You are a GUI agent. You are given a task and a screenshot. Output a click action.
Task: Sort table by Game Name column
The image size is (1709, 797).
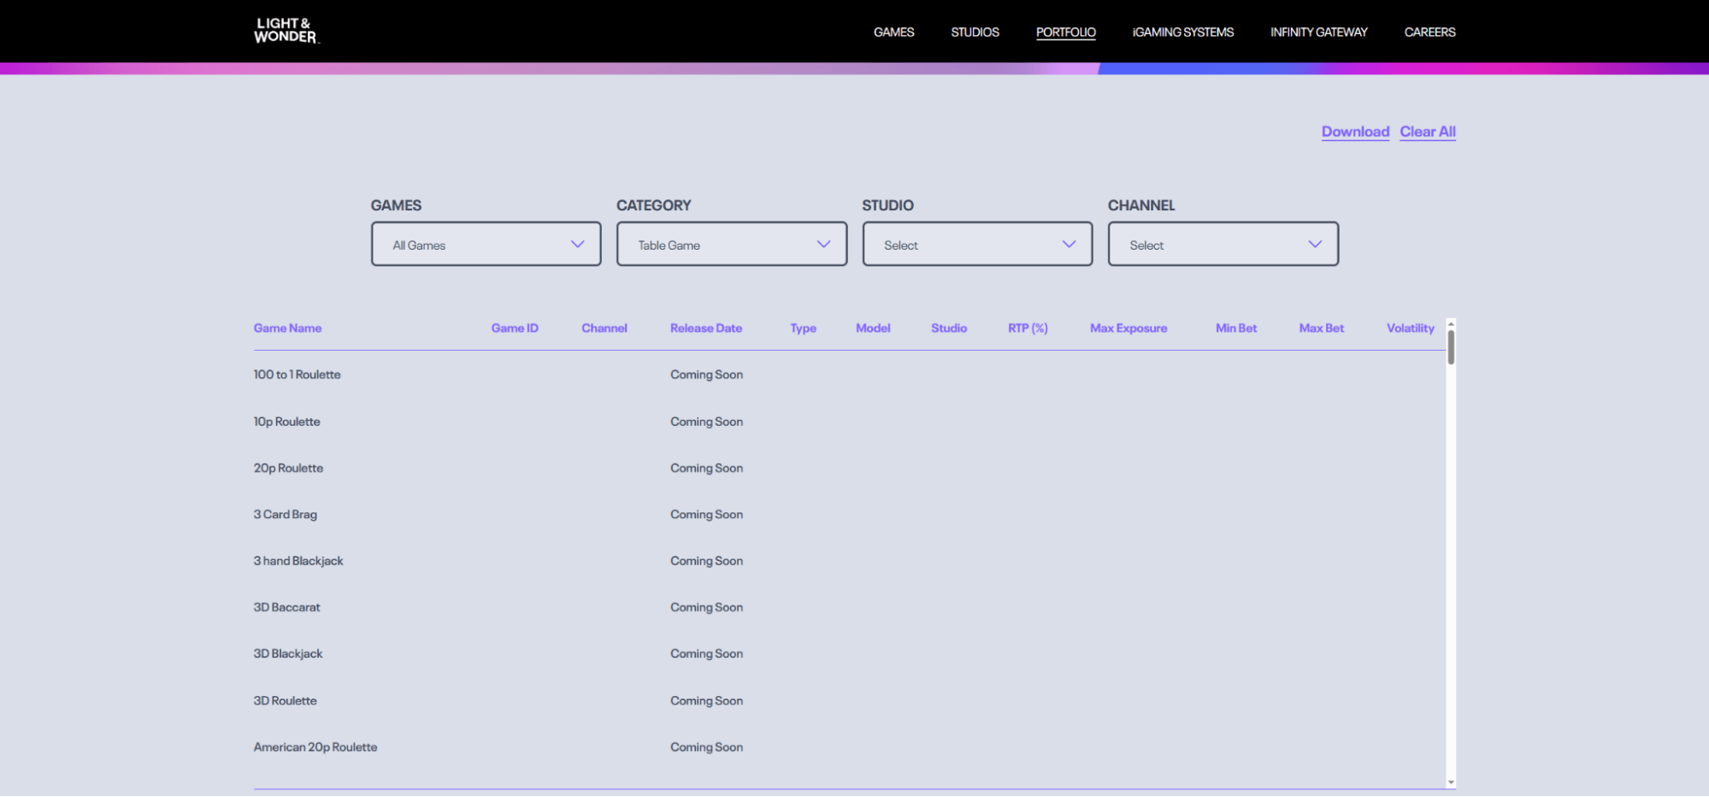287,328
